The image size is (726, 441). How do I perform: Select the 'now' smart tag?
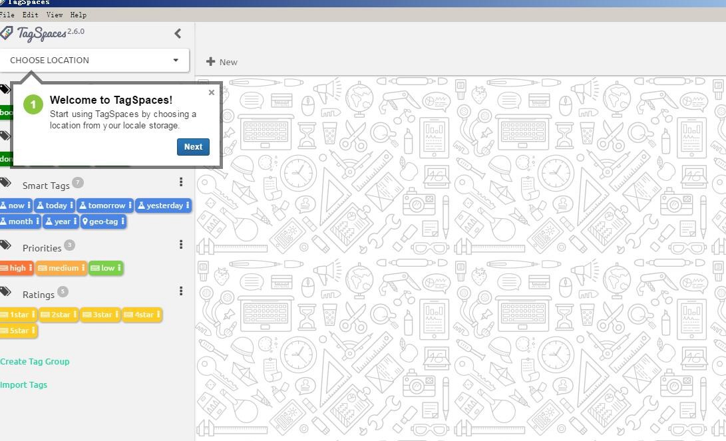pos(16,206)
